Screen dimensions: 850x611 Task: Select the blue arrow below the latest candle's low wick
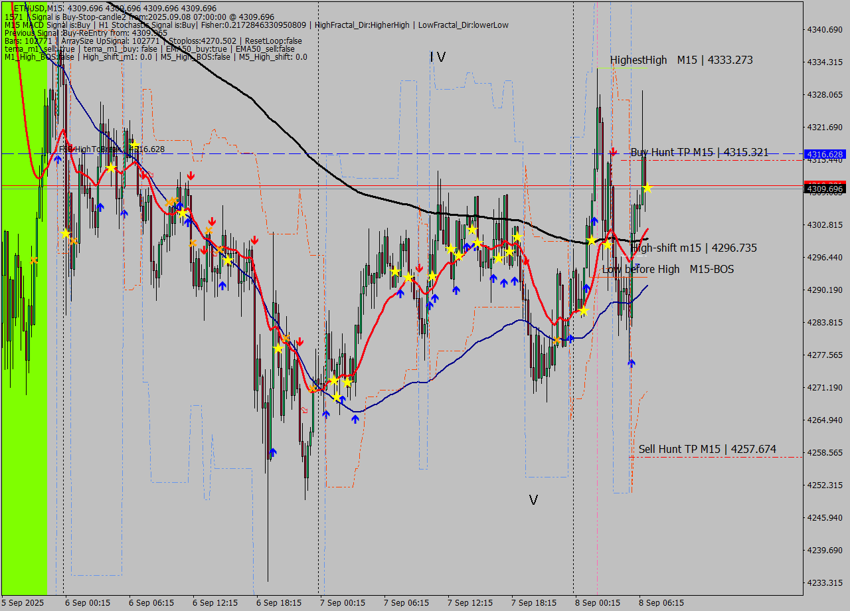[632, 363]
